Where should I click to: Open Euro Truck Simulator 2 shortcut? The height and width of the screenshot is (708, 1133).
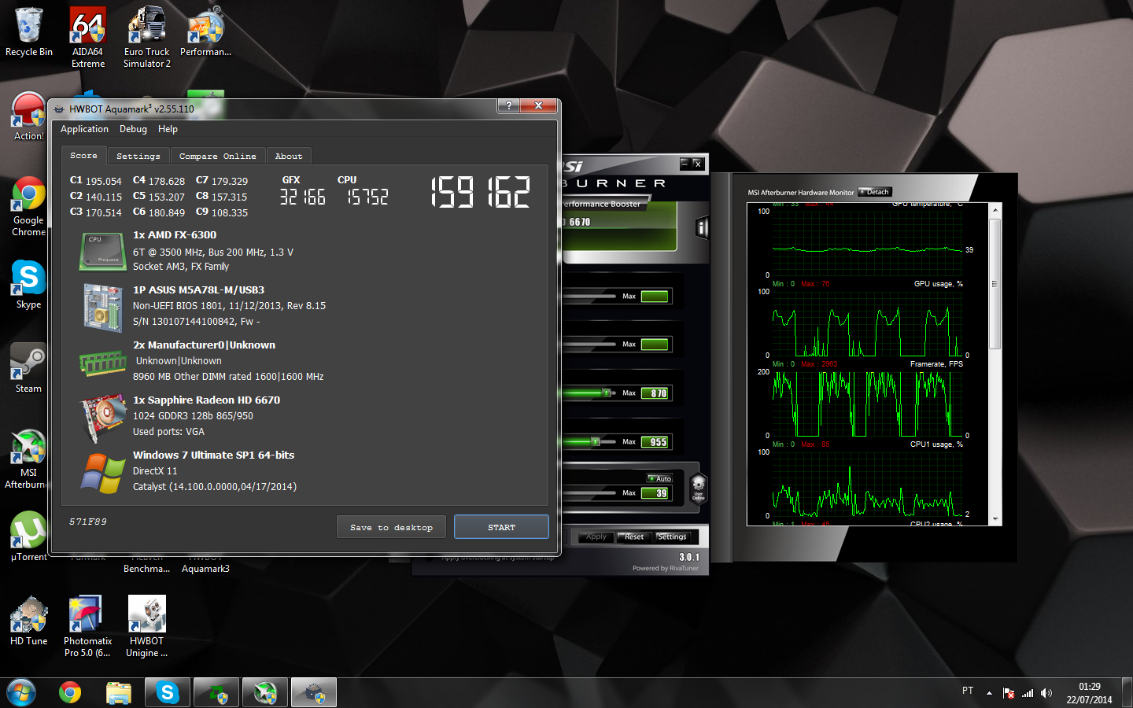pos(146,37)
